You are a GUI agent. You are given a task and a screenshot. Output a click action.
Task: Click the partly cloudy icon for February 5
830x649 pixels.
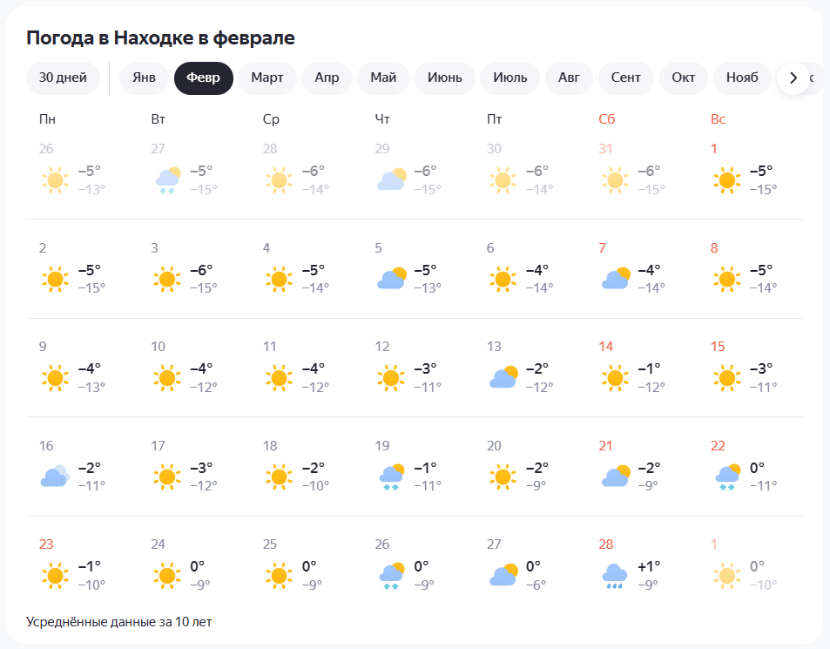392,280
